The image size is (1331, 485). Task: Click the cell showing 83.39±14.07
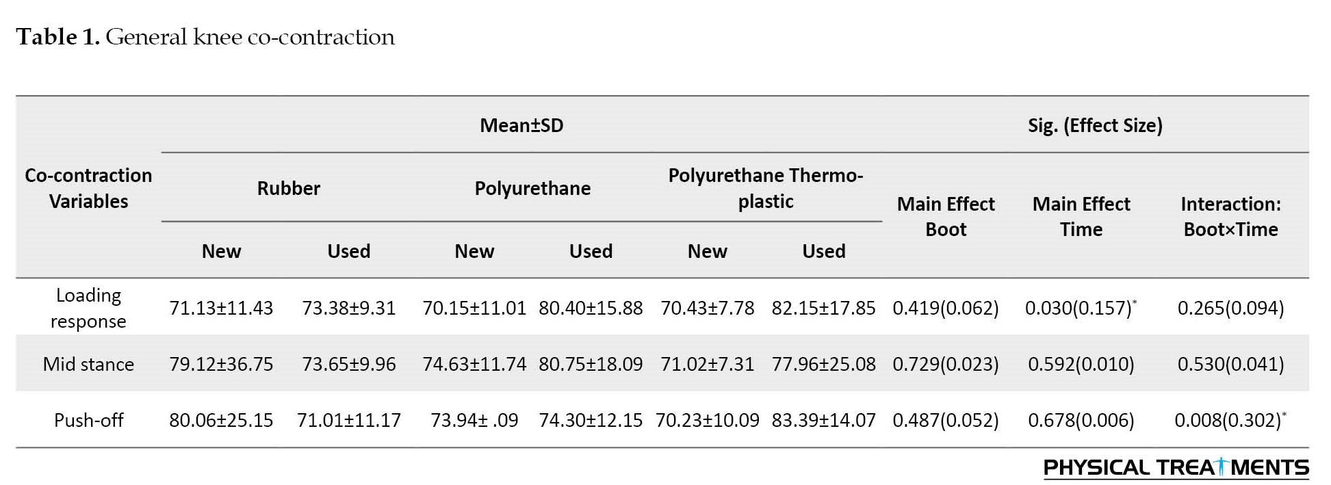pos(824,420)
